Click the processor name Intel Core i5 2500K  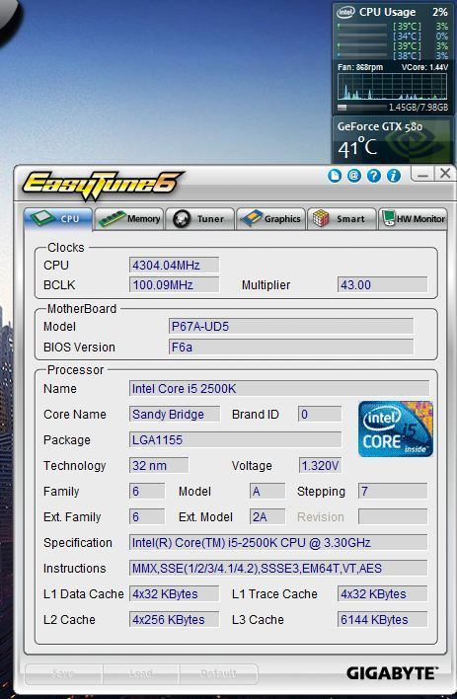tap(279, 388)
